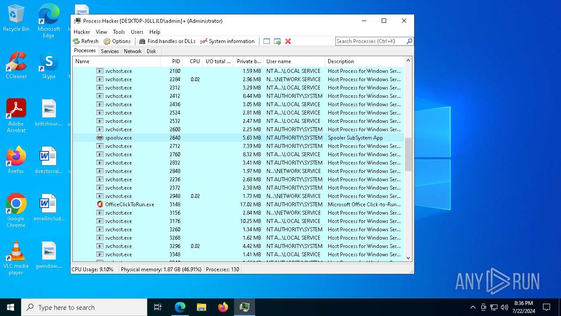Focus the Search Processes field
Image resolution: width=561 pixels, height=316 pixels.
(370, 41)
